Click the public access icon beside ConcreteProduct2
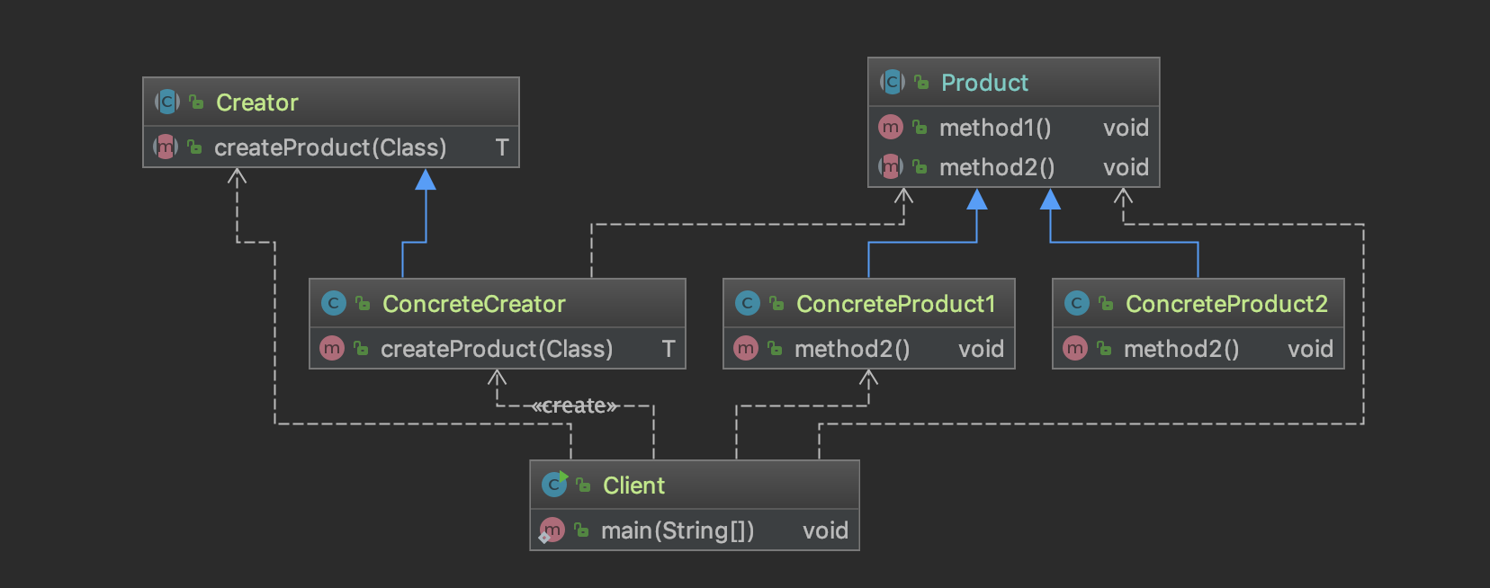The width and height of the screenshot is (1490, 588). coord(1106,304)
